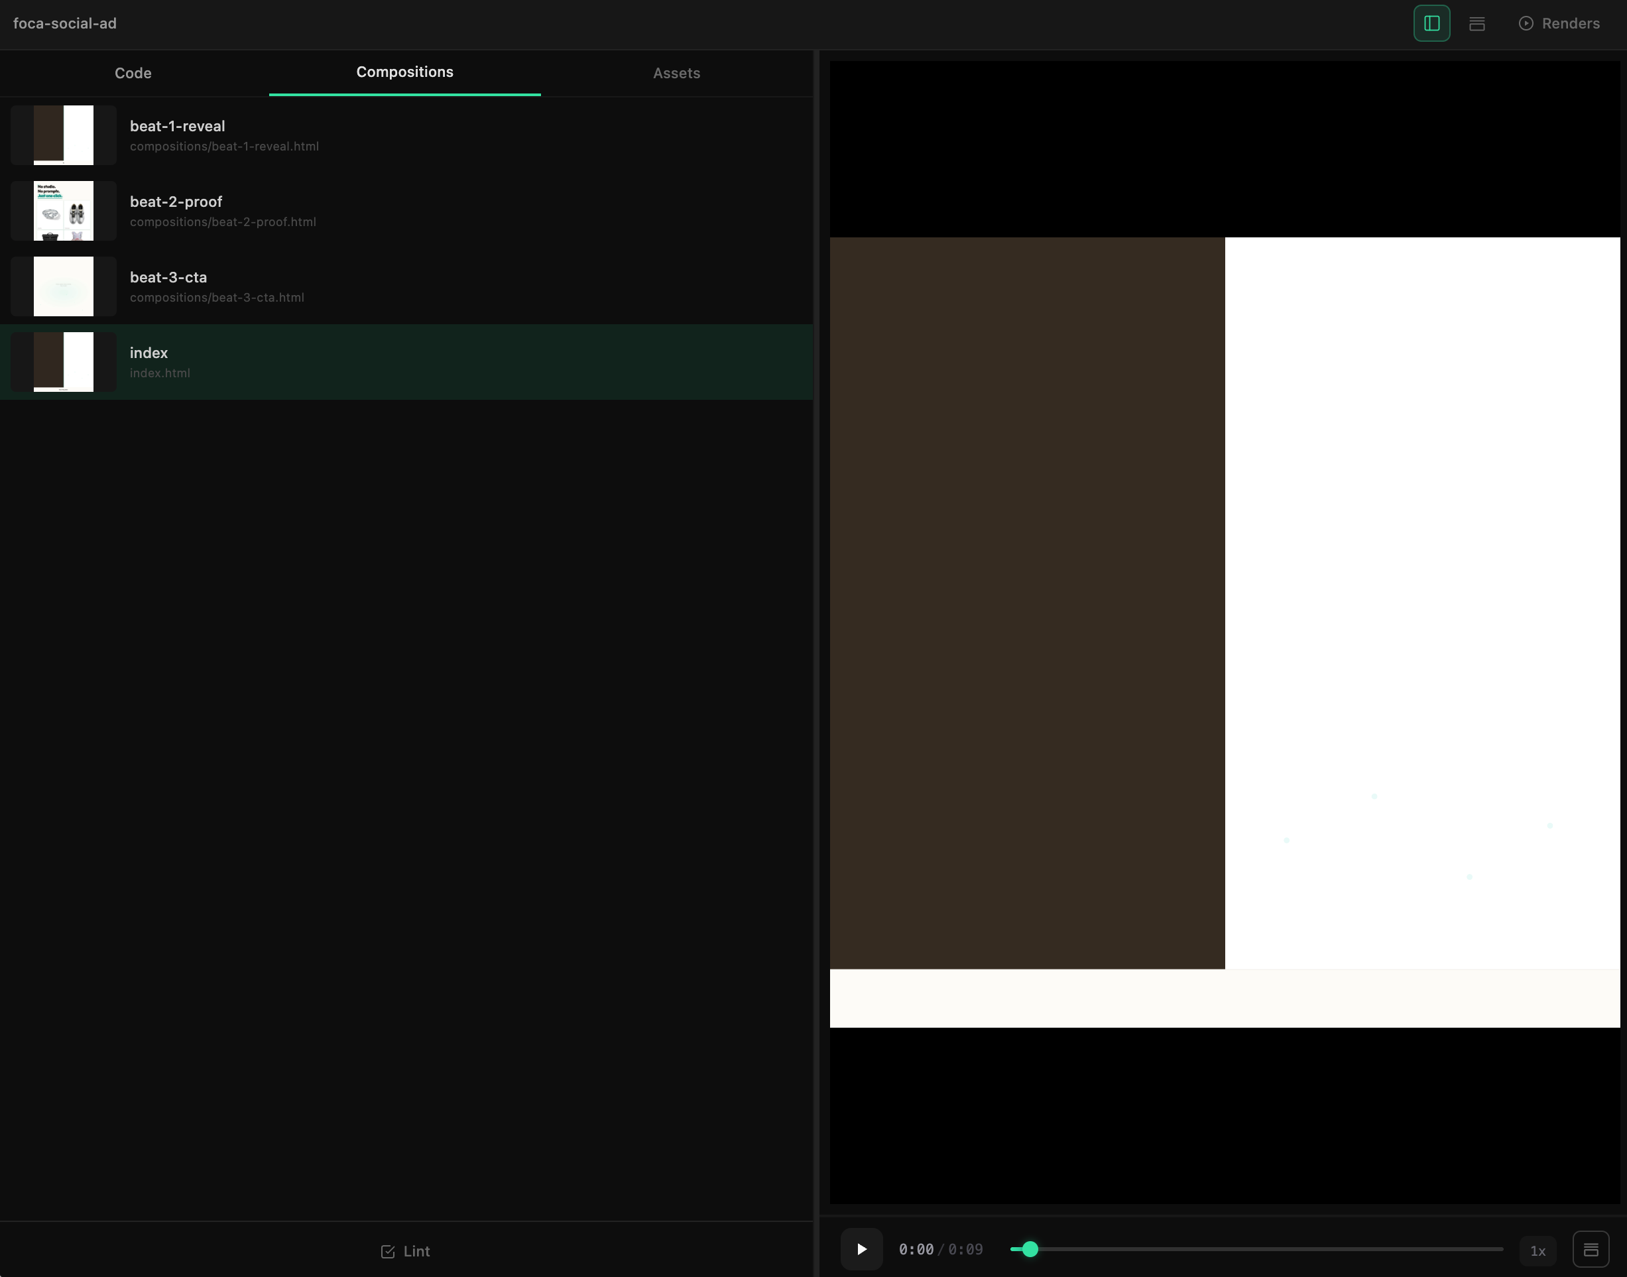Select the beat-3-cta composition
1627x1277 pixels.
(x=168, y=277)
